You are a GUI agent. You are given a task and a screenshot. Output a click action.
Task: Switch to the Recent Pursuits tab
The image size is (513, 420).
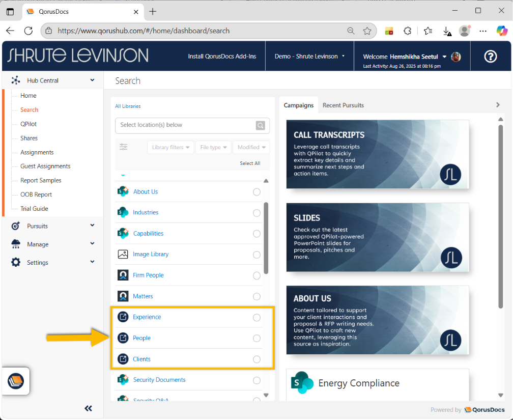point(343,105)
